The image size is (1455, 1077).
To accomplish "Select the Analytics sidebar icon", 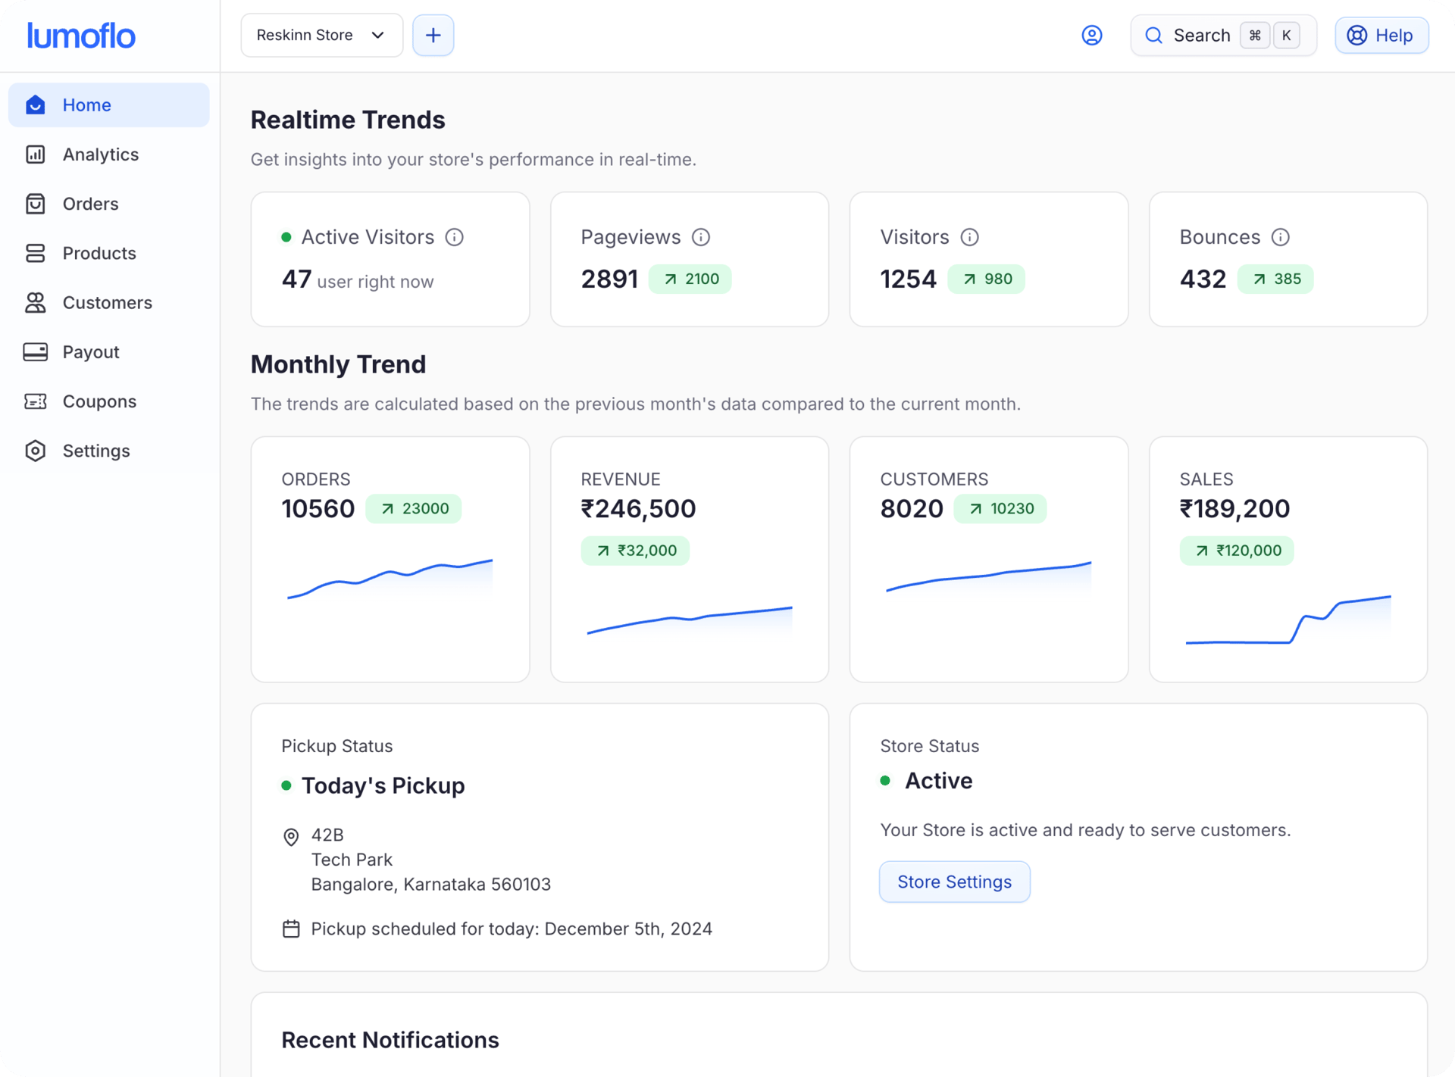I will coord(36,154).
